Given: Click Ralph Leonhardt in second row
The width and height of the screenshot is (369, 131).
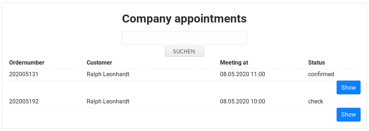Looking at the screenshot, I should pyautogui.click(x=108, y=102).
